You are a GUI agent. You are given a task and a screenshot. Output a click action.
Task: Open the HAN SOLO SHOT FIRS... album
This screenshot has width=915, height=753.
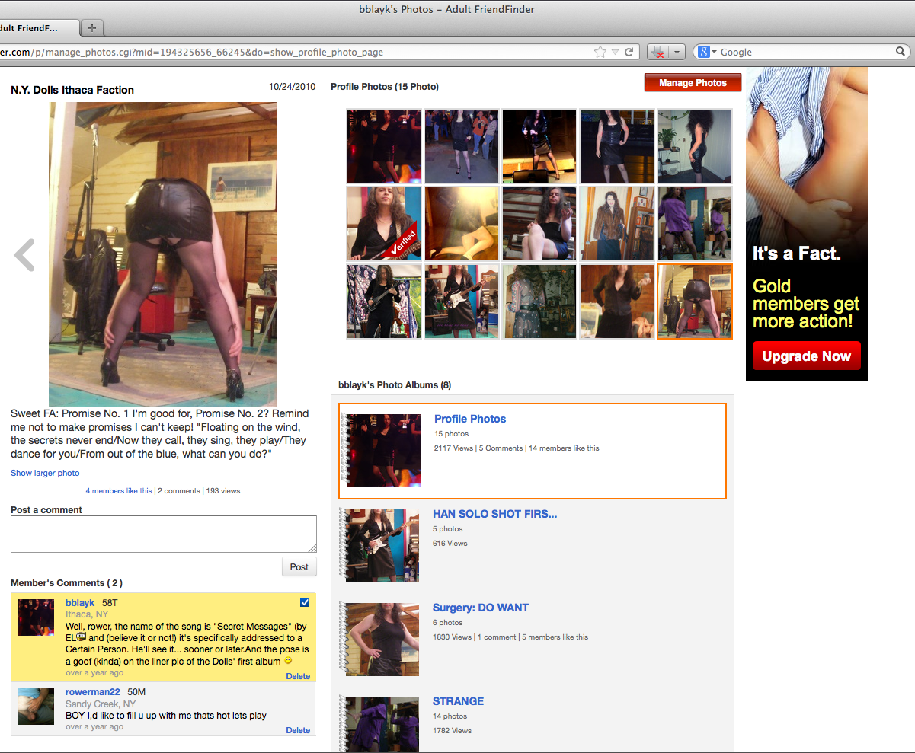pyautogui.click(x=494, y=514)
